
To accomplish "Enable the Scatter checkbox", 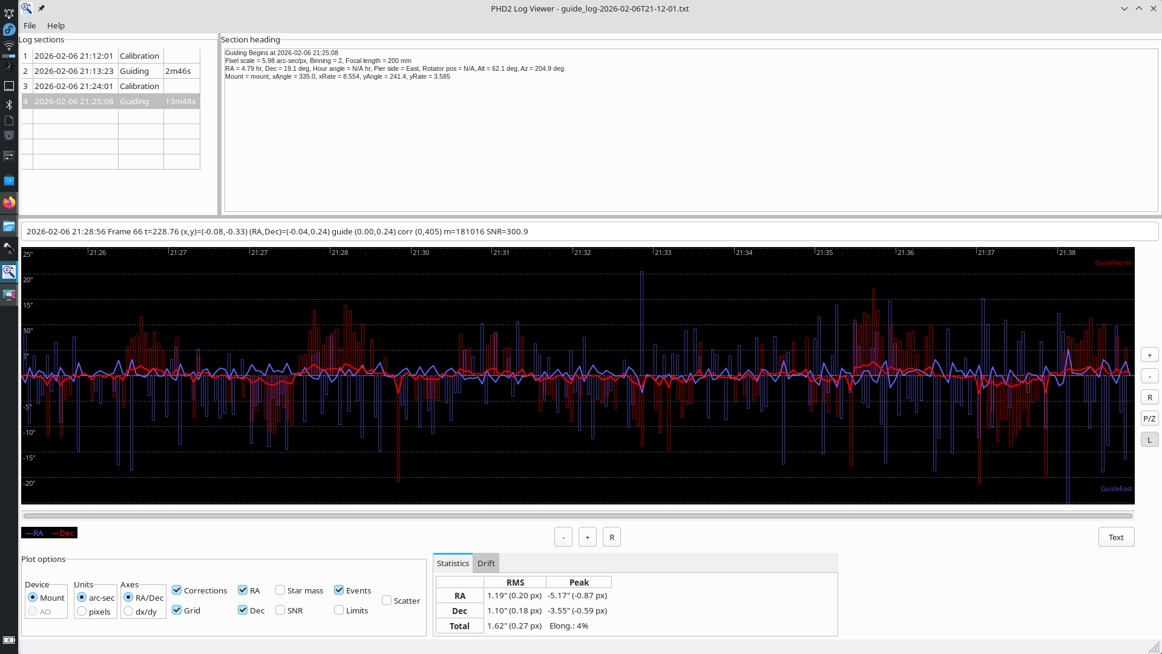I will [x=387, y=601].
